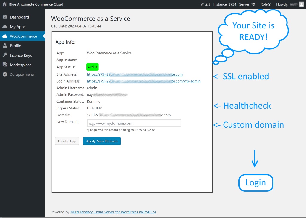
Task: Open the Howdy account menu
Action: tap(290, 4)
